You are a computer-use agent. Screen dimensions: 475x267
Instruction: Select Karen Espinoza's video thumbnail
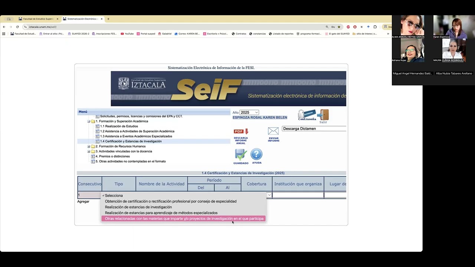point(453,27)
